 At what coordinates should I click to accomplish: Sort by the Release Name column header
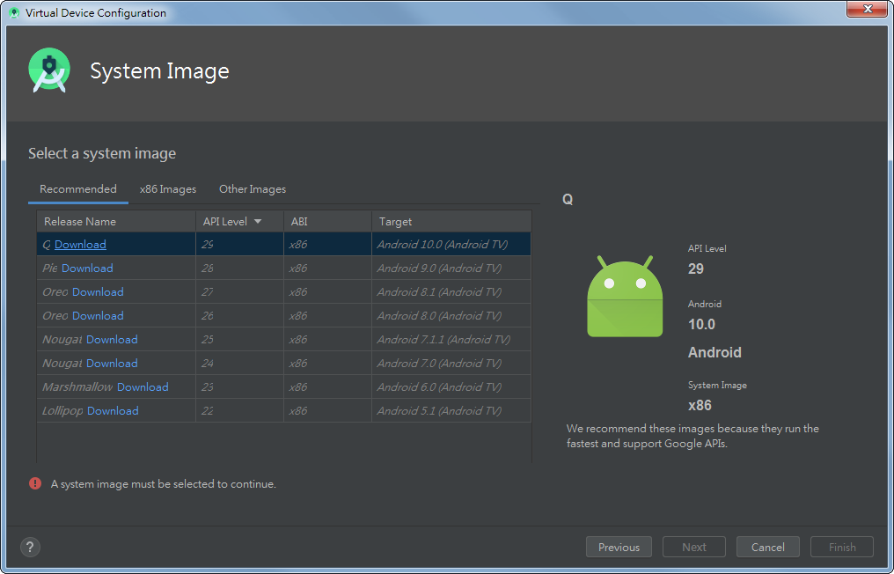pos(116,221)
